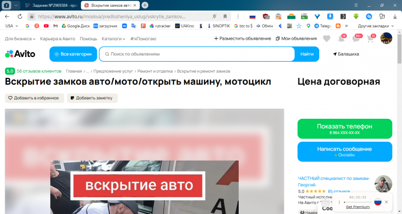Open Все категории button

tap(73, 54)
